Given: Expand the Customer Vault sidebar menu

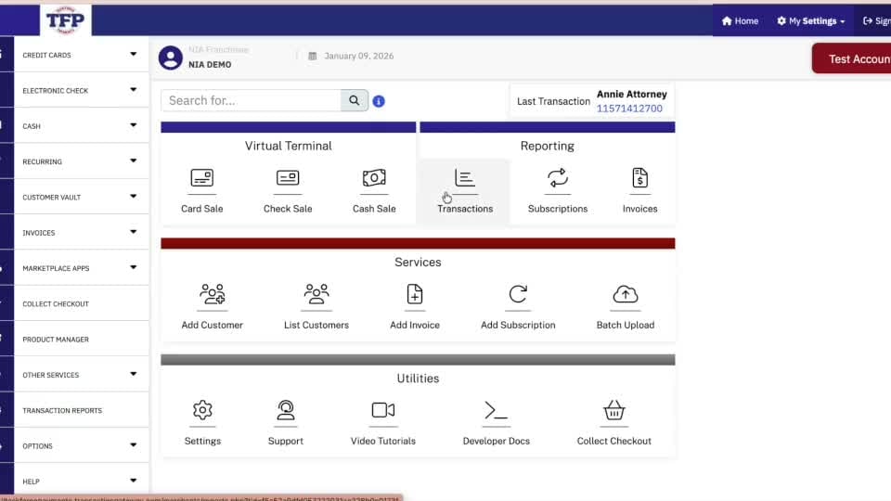Looking at the screenshot, I should coord(82,197).
